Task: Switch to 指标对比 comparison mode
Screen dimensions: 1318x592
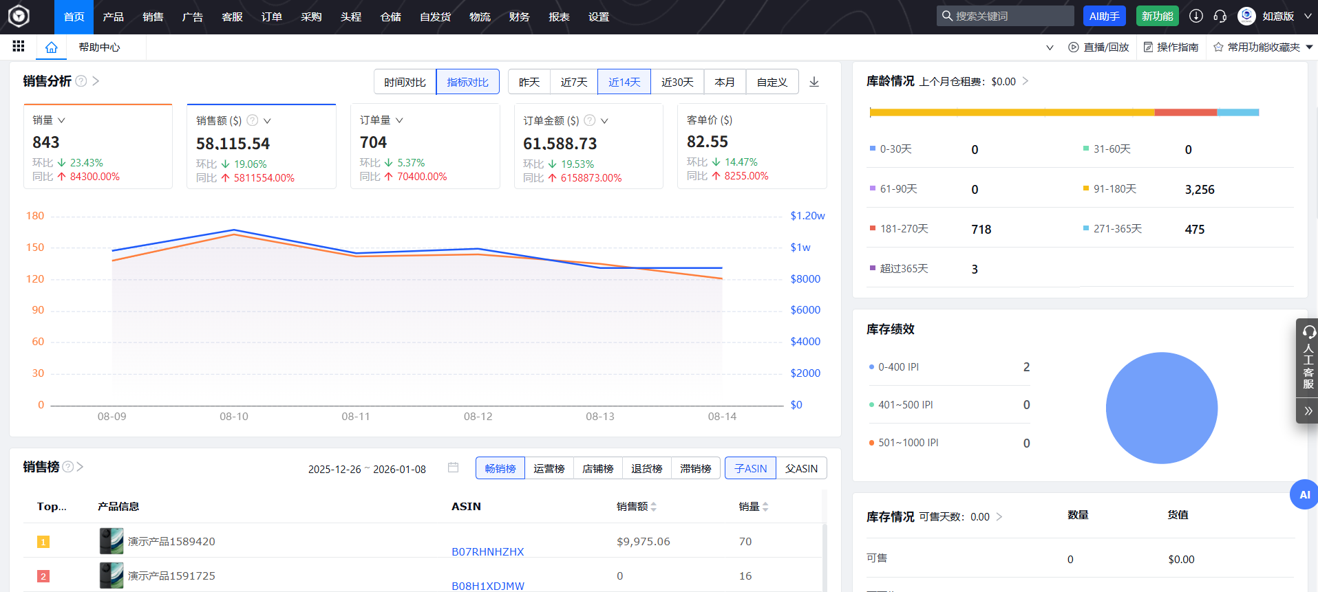Action: 467,82
